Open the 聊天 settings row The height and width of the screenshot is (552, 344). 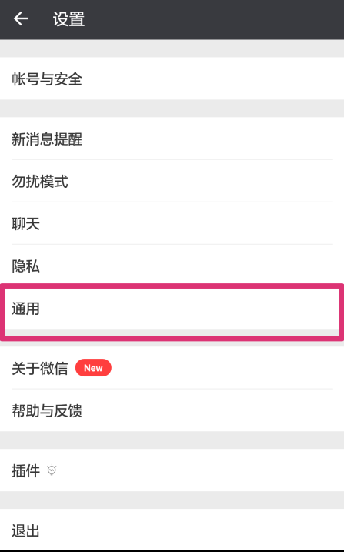click(172, 223)
